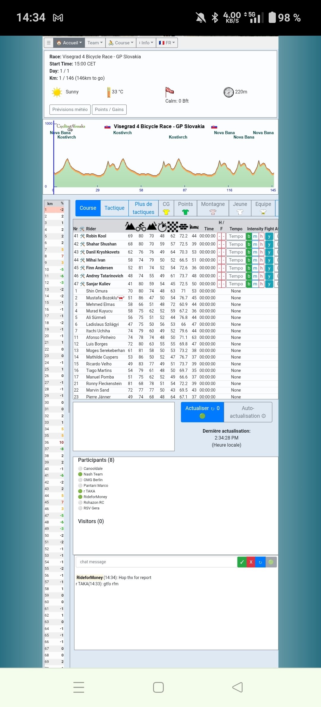The height and width of the screenshot is (707, 321).
Task: Click the thermometer temperature icon
Action: 109,92
